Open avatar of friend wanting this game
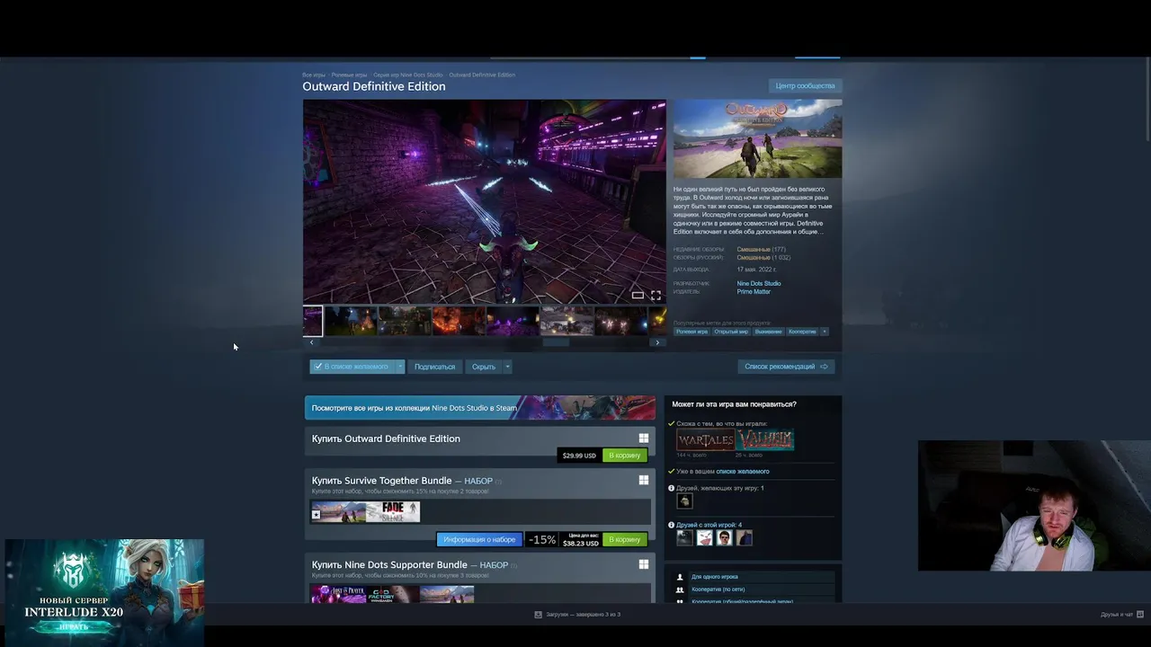Image resolution: width=1151 pixels, height=647 pixels. coord(684,501)
